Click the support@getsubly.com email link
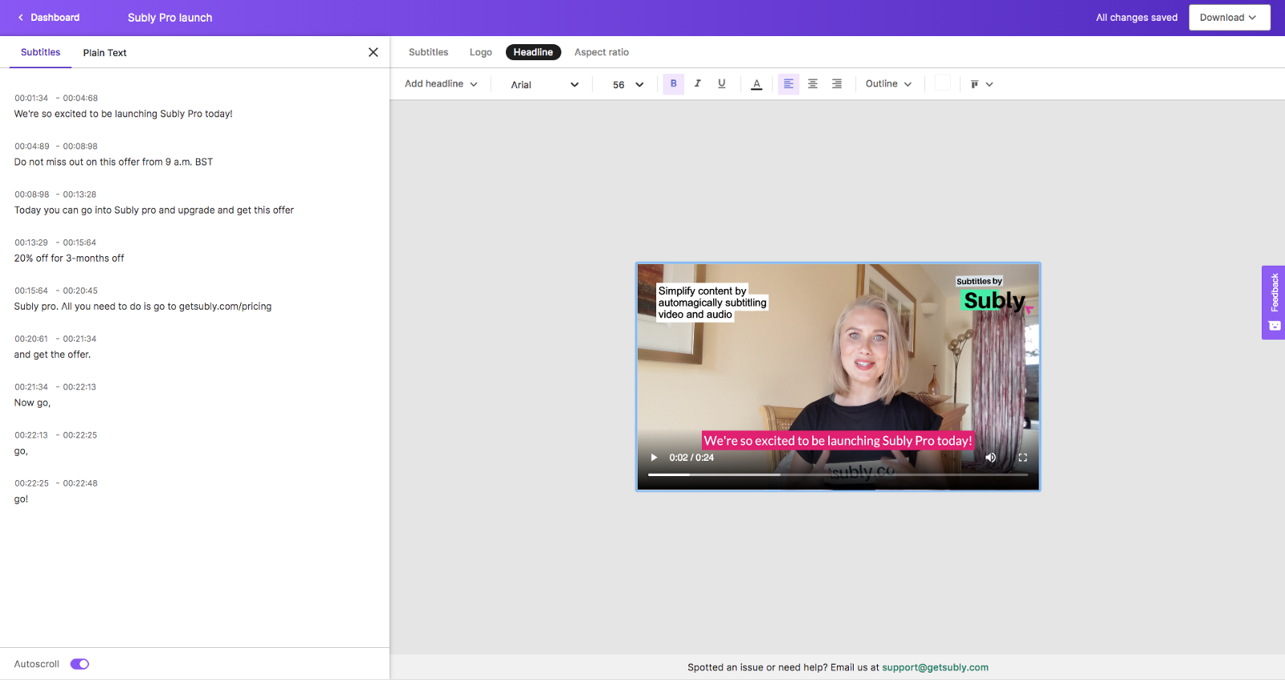1285x680 pixels. (935, 667)
